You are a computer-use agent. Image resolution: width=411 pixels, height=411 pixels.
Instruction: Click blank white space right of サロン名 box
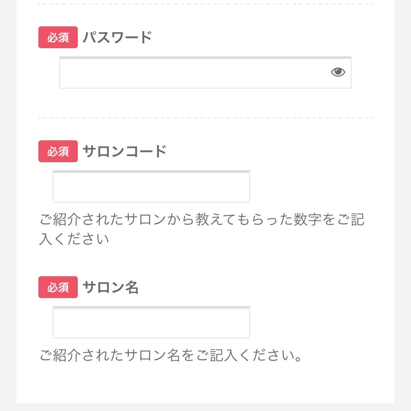click(311, 322)
